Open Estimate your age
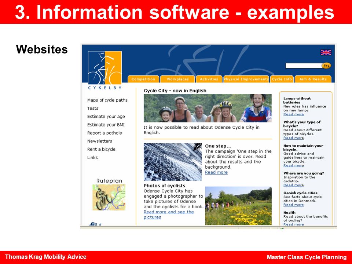This screenshot has height=264, width=352. tap(106, 117)
